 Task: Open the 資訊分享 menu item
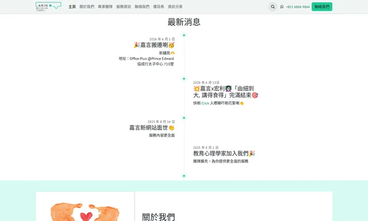click(x=175, y=7)
